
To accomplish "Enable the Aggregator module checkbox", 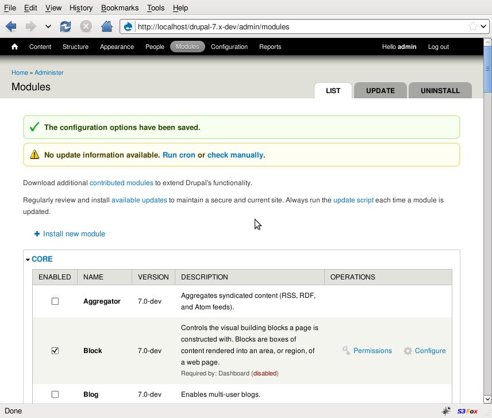I will (x=55, y=301).
